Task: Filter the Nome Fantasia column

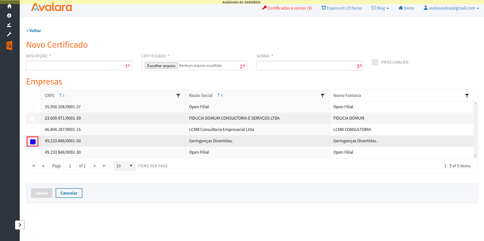Action: [x=467, y=96]
